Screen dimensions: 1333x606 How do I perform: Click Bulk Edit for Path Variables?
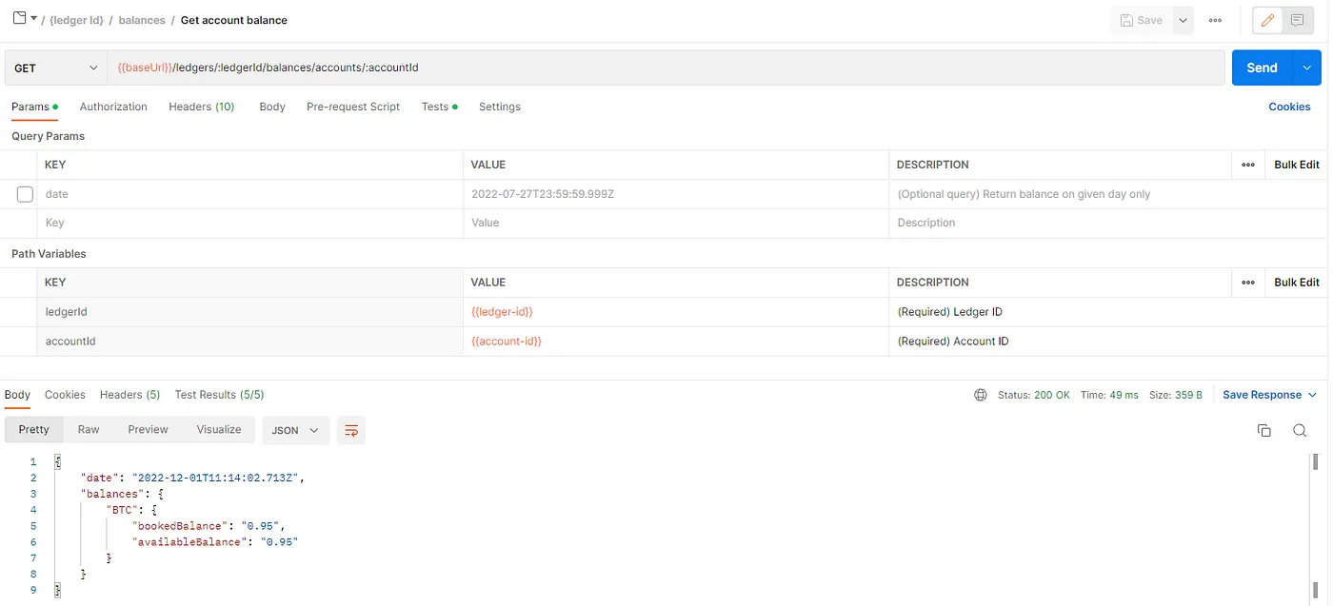[1297, 283]
